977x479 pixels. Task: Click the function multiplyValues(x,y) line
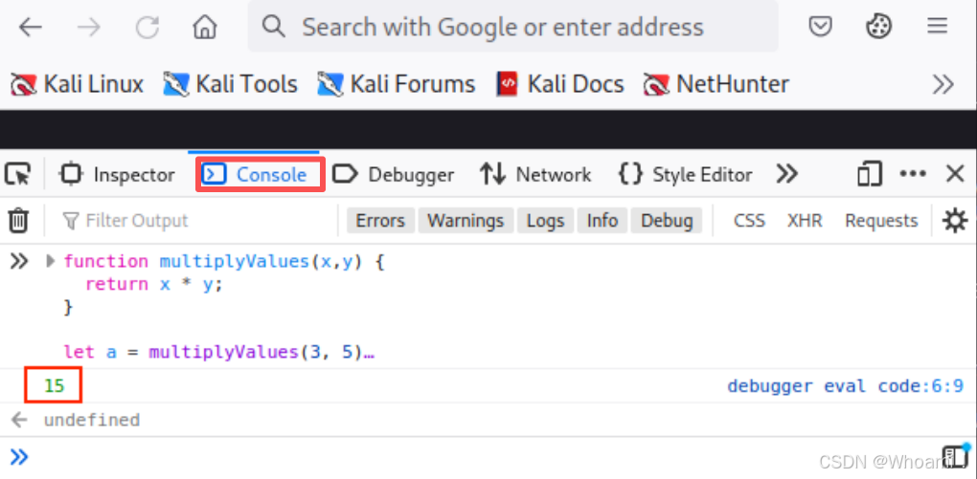(224, 261)
